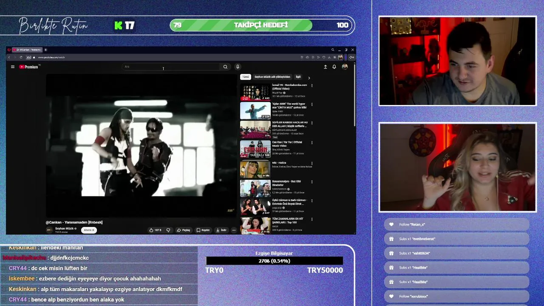Reload the page in the browser
This screenshot has height=306, width=544.
pyautogui.click(x=21, y=57)
